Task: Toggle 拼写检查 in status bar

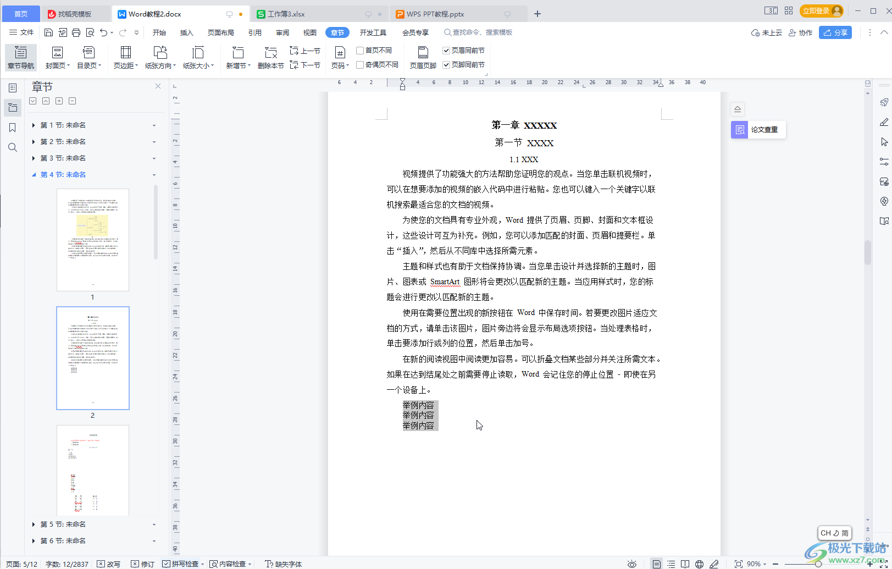Action: click(x=180, y=564)
